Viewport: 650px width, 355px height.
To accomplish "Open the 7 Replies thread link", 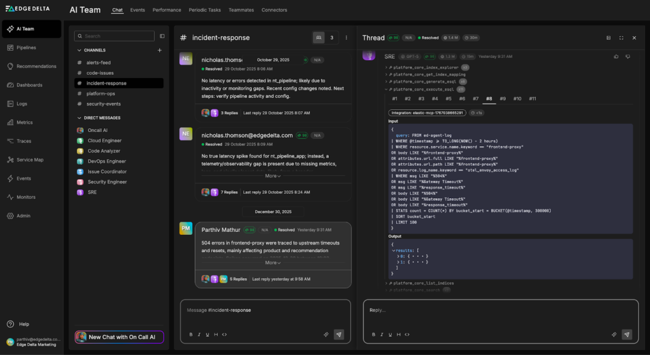I will click(x=229, y=192).
